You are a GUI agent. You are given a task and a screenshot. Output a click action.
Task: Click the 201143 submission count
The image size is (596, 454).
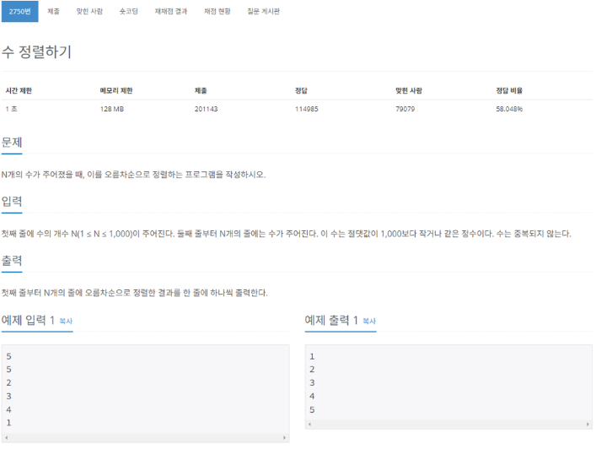pos(206,109)
